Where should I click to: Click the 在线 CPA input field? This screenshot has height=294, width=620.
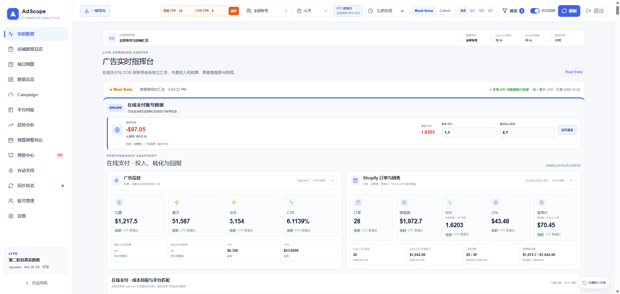coord(185,11)
